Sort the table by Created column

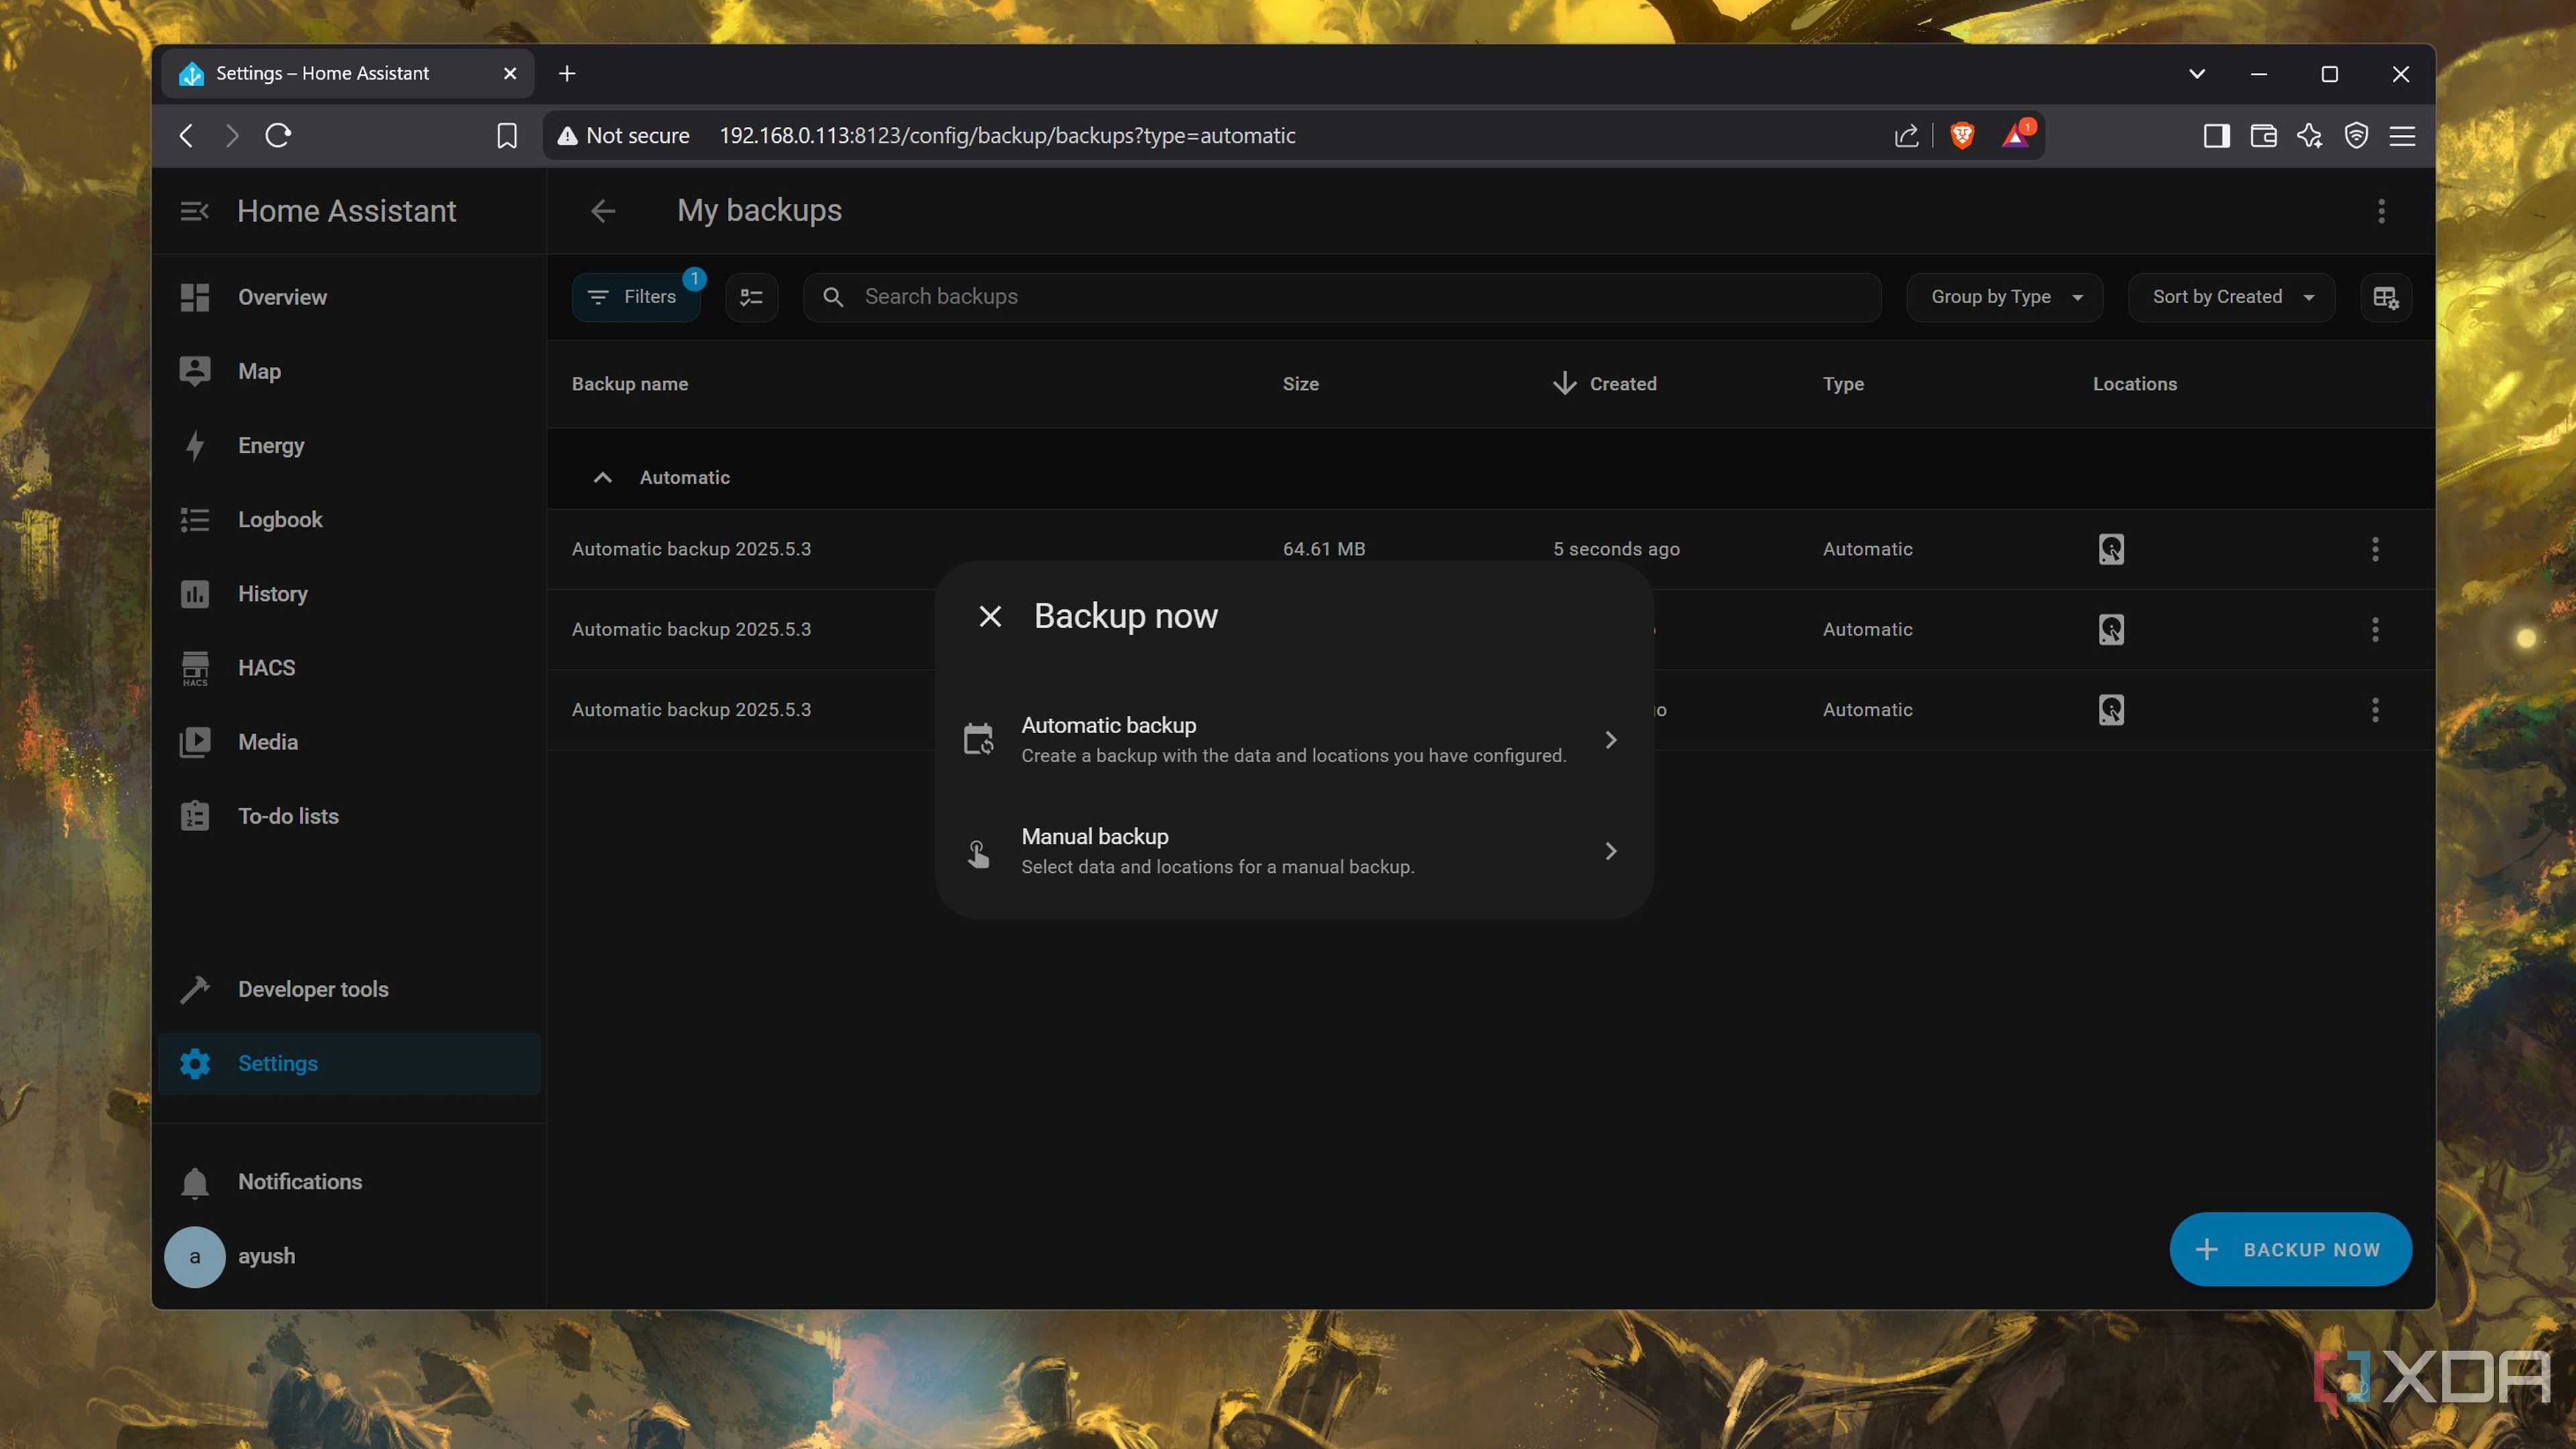(1605, 384)
